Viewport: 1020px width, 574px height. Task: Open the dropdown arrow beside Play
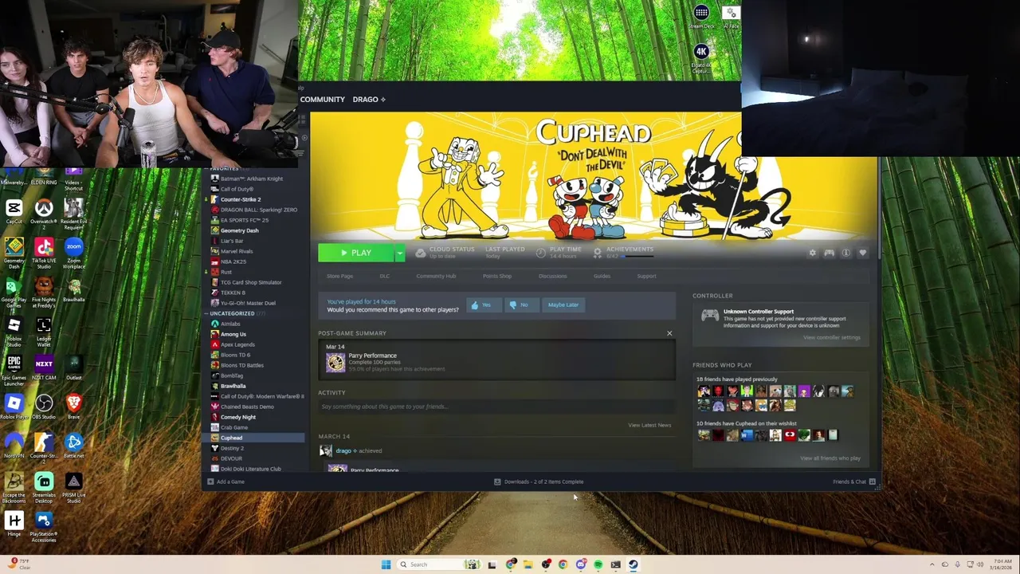point(399,253)
